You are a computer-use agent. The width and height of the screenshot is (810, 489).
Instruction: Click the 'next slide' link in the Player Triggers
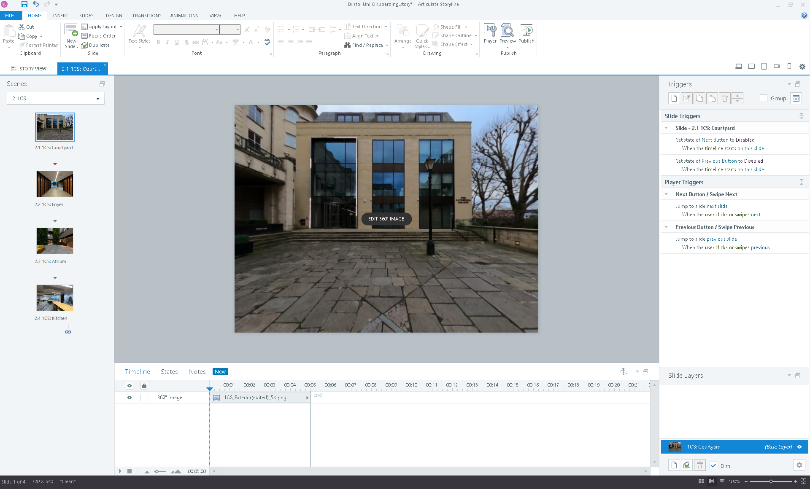click(717, 206)
